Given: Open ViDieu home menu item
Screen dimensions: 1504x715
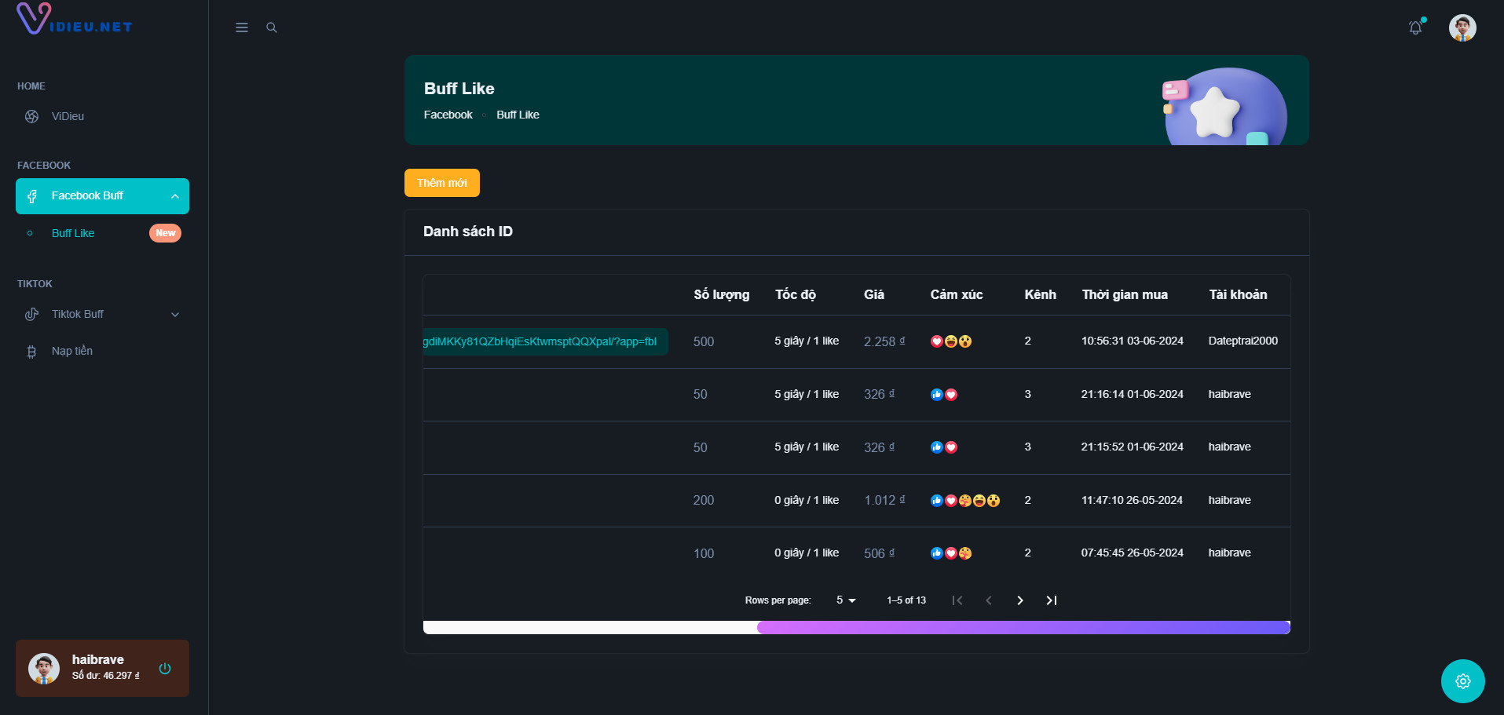Looking at the screenshot, I should coord(68,116).
